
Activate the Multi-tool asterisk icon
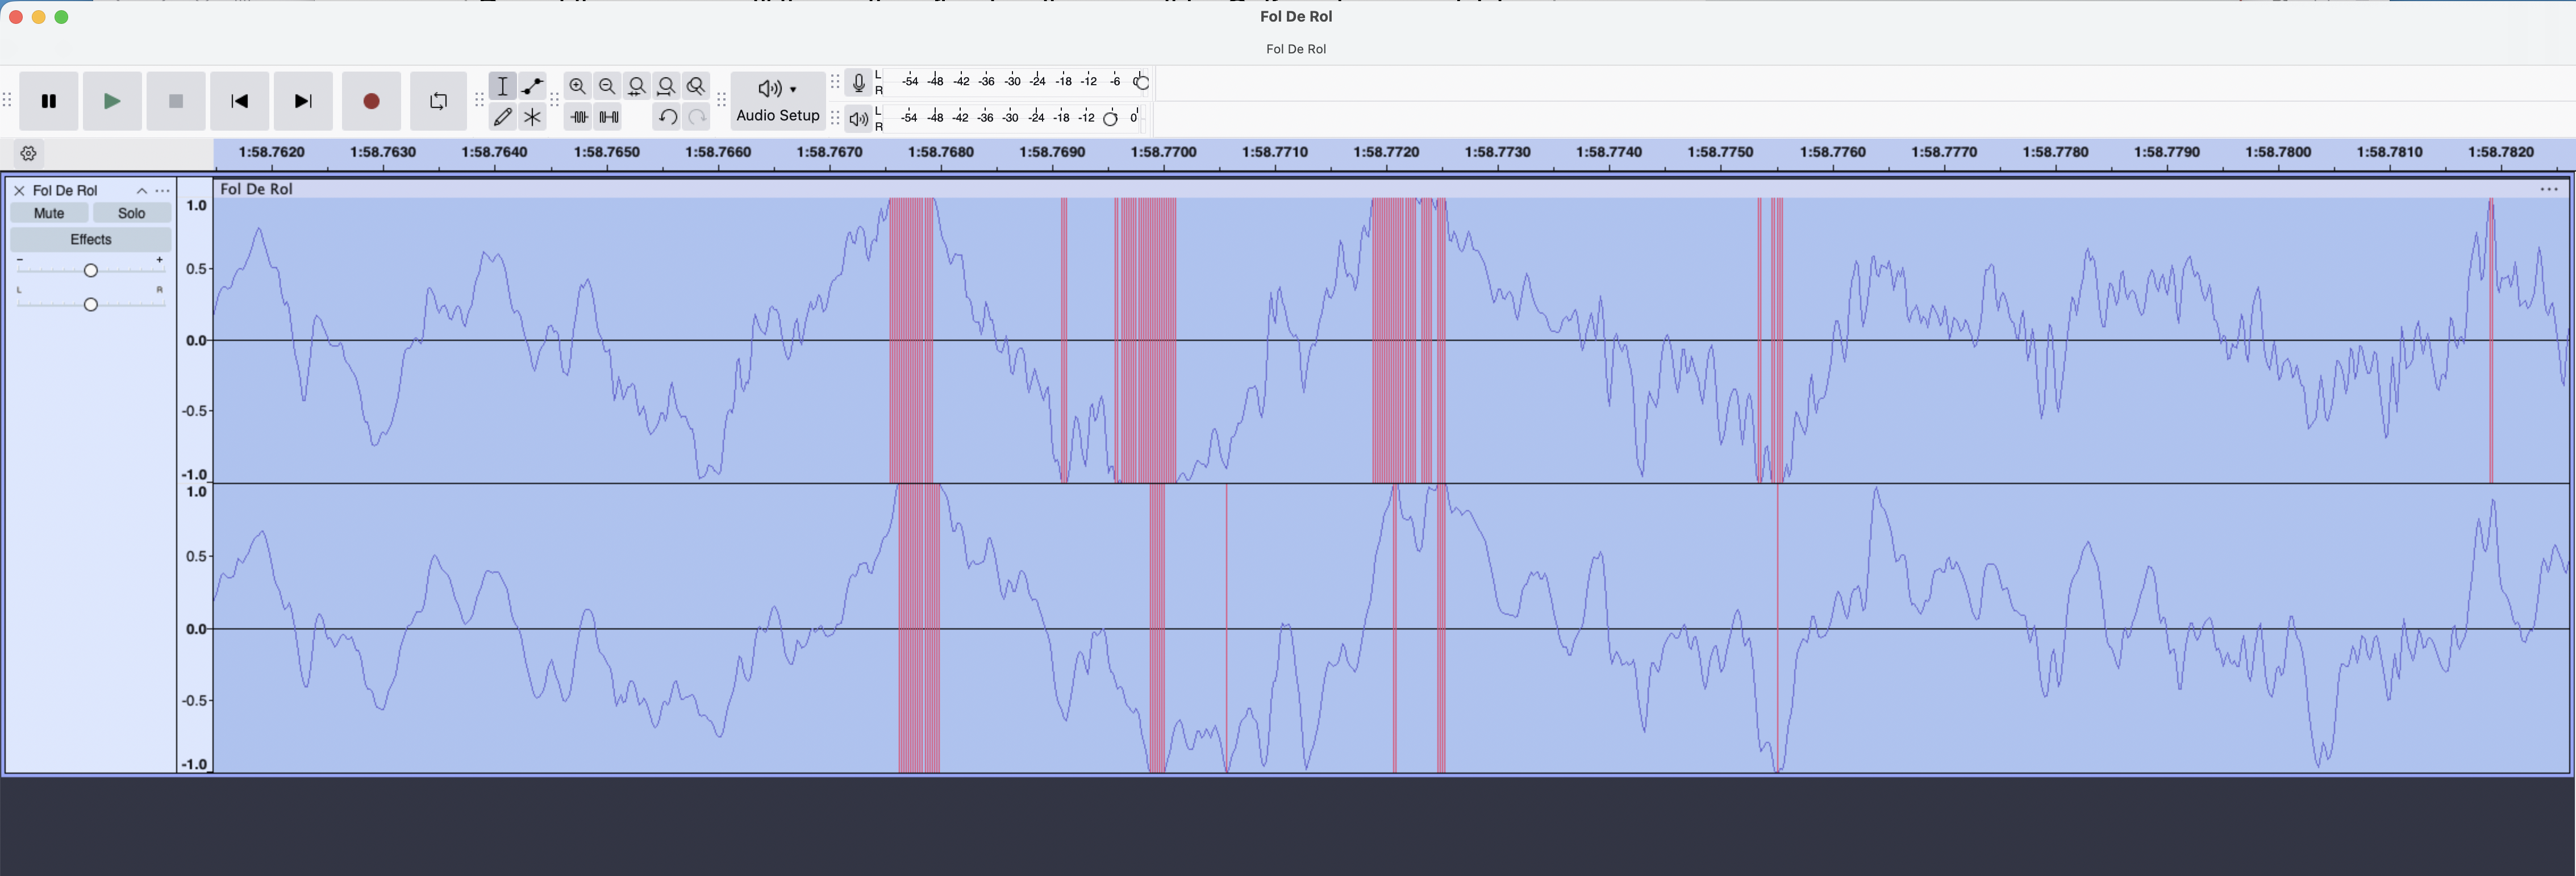point(532,117)
